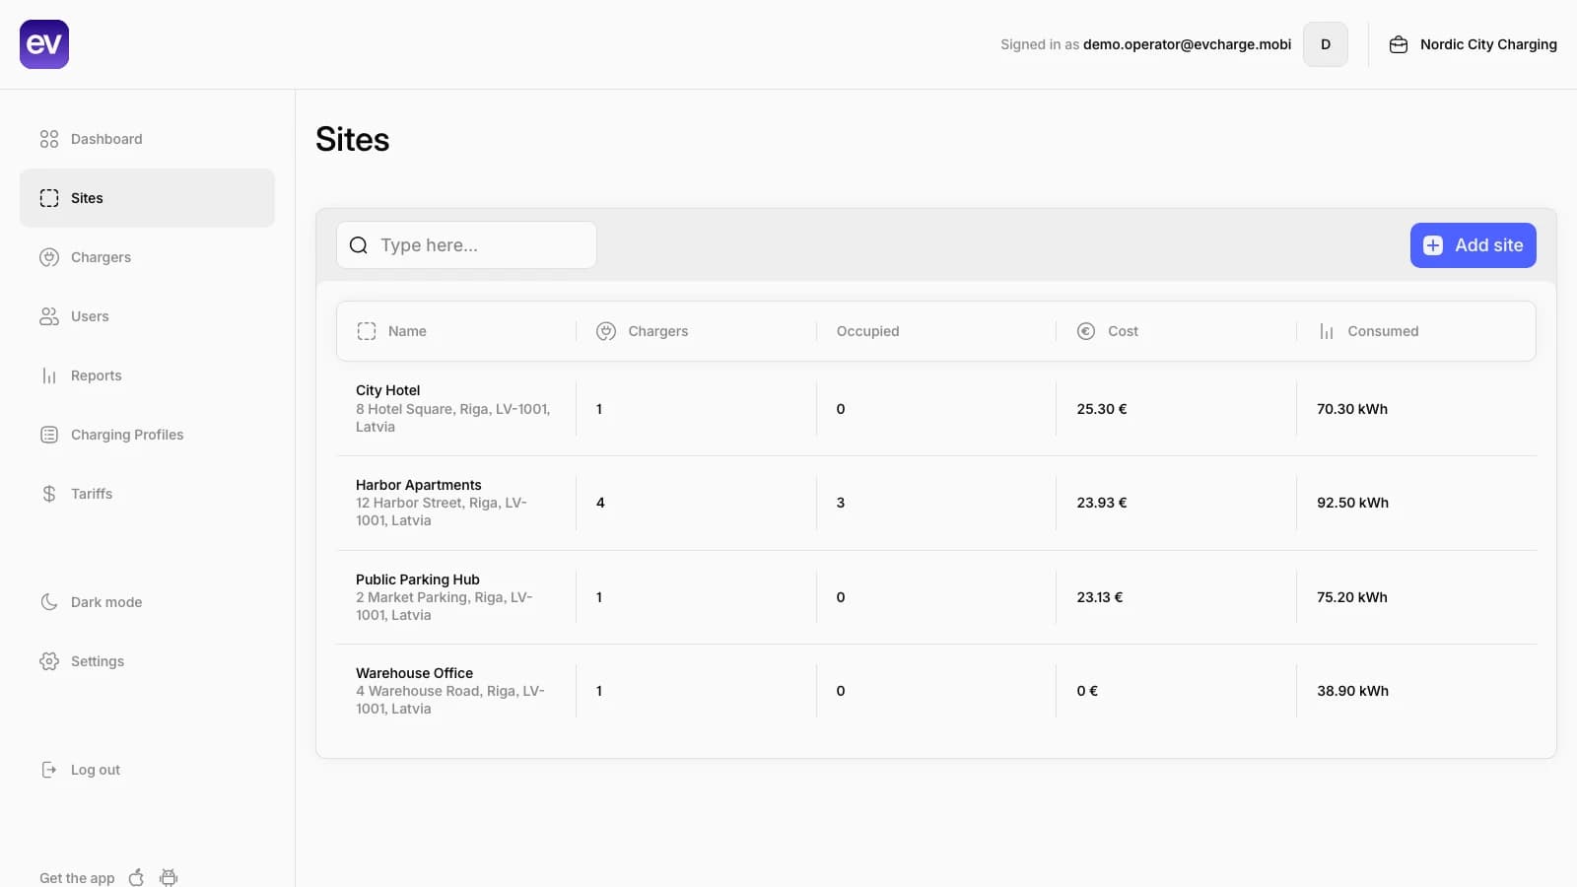Sort by Name column header
Viewport: 1577px width, 887px height.
[407, 331]
